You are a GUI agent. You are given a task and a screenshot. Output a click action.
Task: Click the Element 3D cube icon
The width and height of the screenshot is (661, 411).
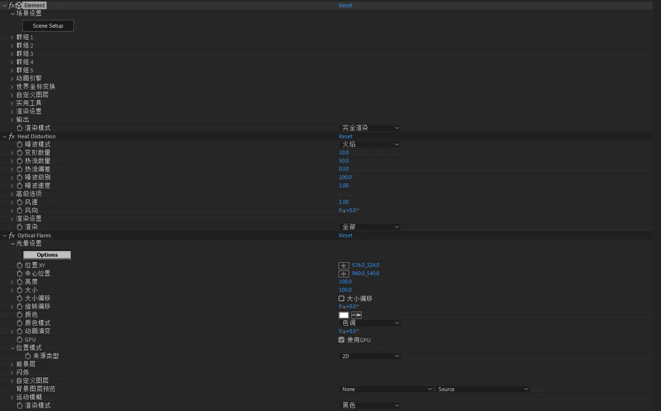[19, 5]
